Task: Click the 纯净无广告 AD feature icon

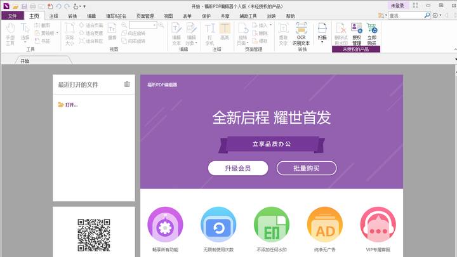Action: [x=325, y=225]
